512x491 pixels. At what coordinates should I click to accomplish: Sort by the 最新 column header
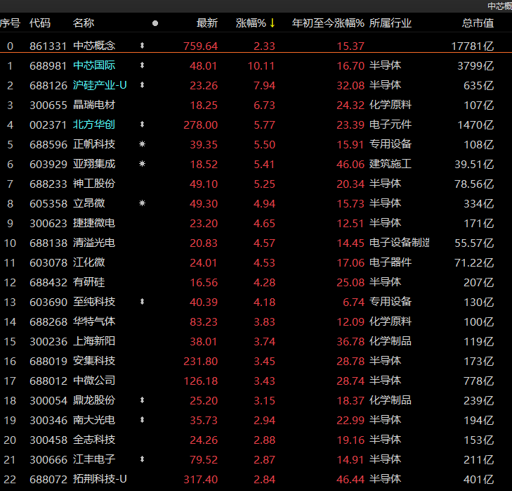click(x=207, y=23)
